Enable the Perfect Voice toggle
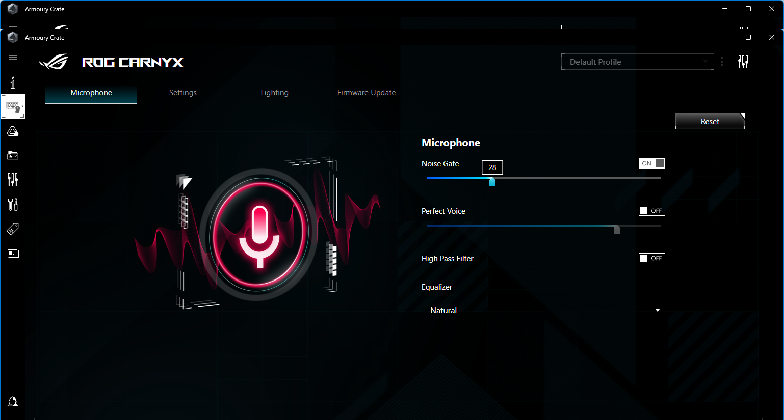 652,211
